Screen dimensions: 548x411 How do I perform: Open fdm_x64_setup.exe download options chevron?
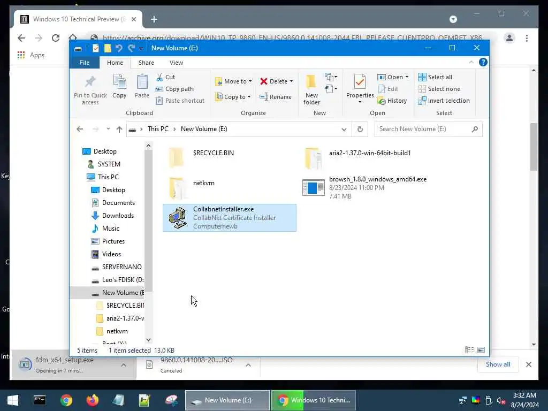(x=124, y=365)
